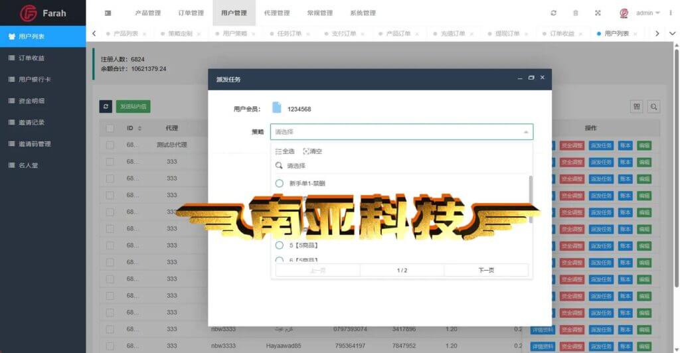Switch to the 用户策略 tab
Image resolution: width=680 pixels, height=353 pixels.
234,33
